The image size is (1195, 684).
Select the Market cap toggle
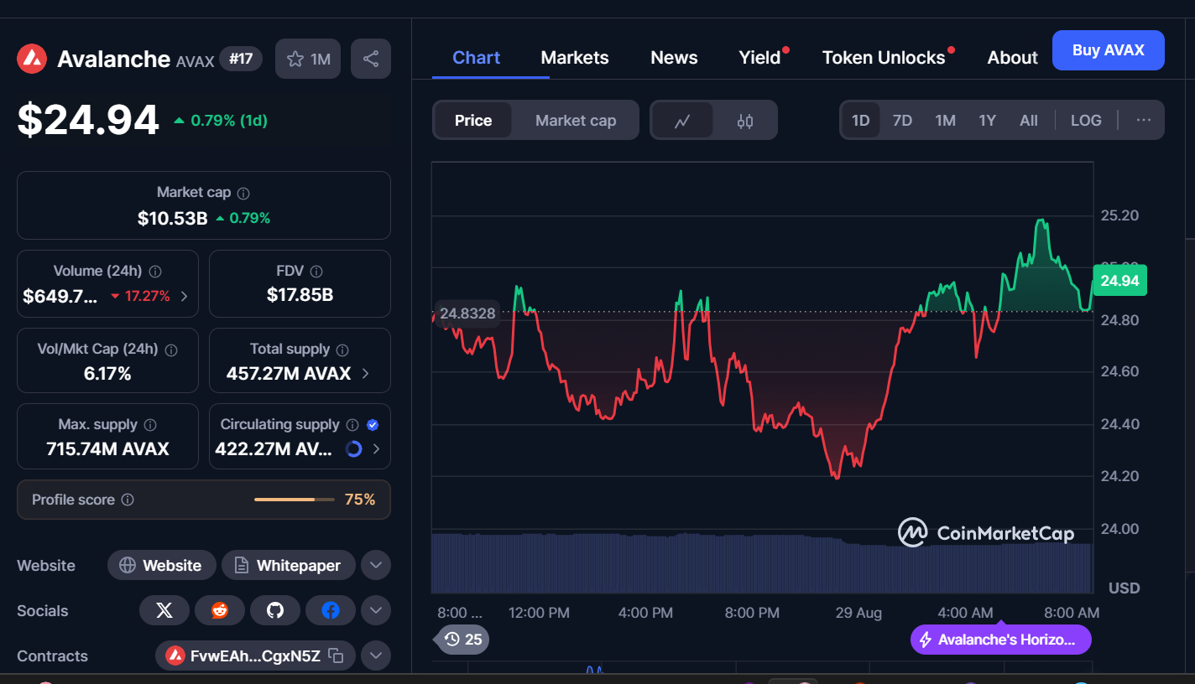click(576, 121)
